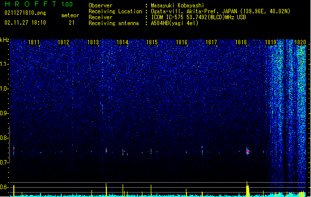The height and width of the screenshot is (197, 311).
Task: Click the 0.9 kHz axis label
Action: click(x=4, y=113)
